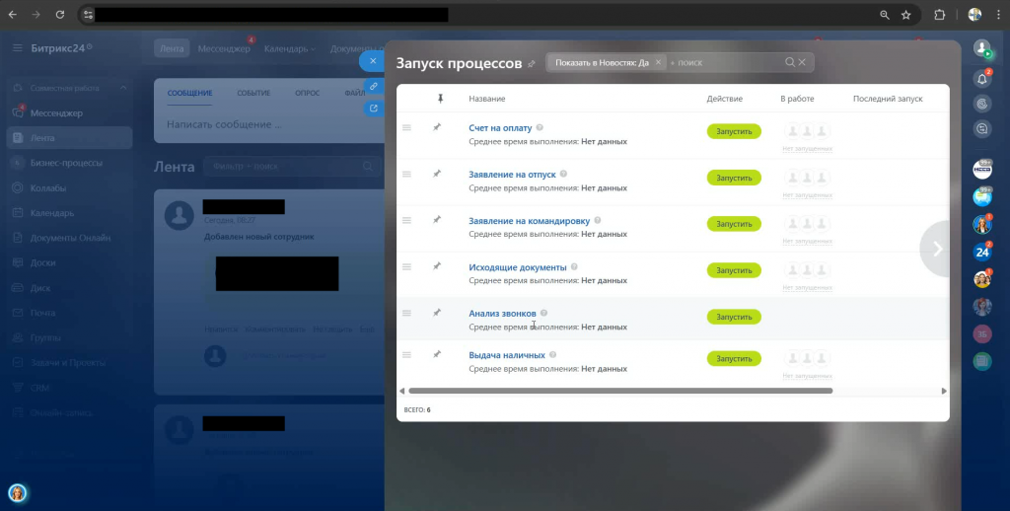
Task: Toggle the Bitrix24 hamburger menu
Action: click(x=18, y=47)
